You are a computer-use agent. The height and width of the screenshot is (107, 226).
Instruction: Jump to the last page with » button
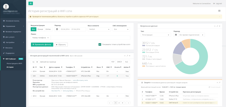pos(128,103)
